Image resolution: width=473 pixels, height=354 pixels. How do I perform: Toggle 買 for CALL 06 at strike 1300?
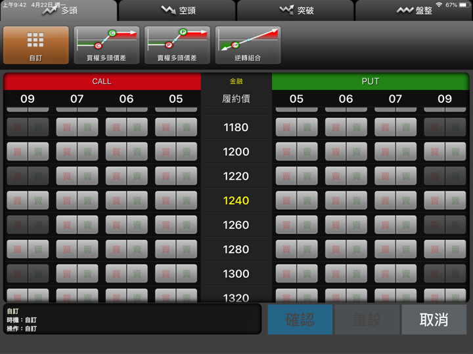[116, 273]
